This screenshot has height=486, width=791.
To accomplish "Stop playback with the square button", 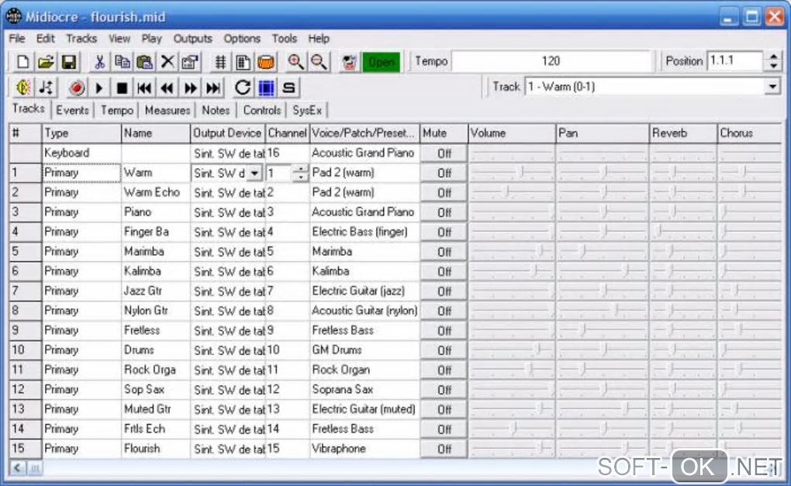I will pyautogui.click(x=122, y=88).
